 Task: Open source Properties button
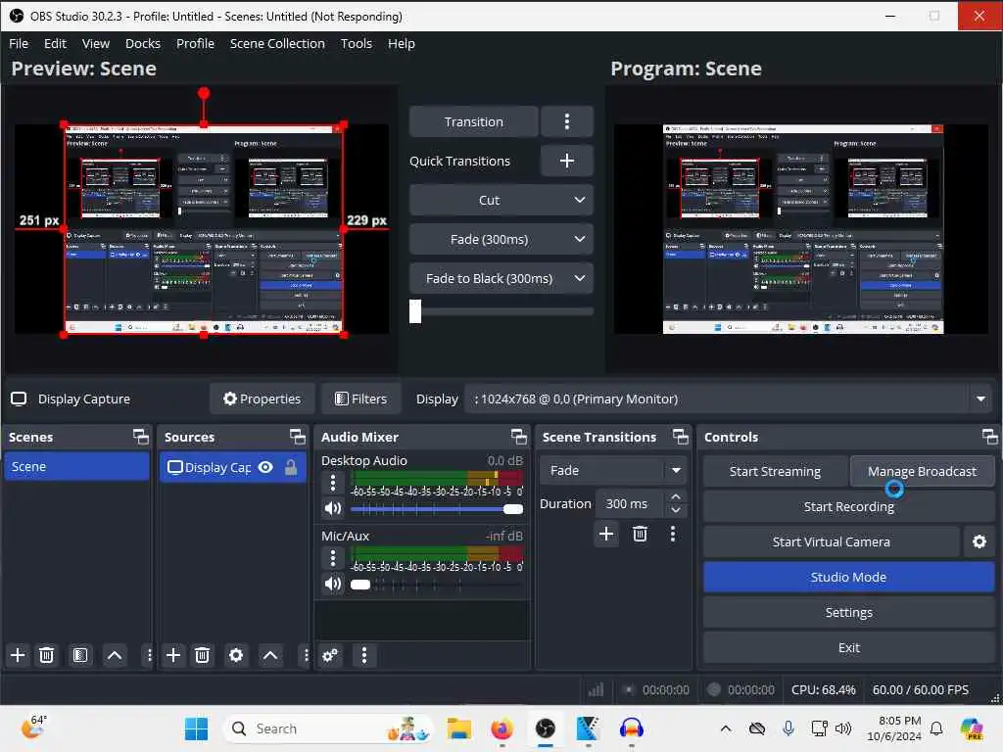pos(263,399)
